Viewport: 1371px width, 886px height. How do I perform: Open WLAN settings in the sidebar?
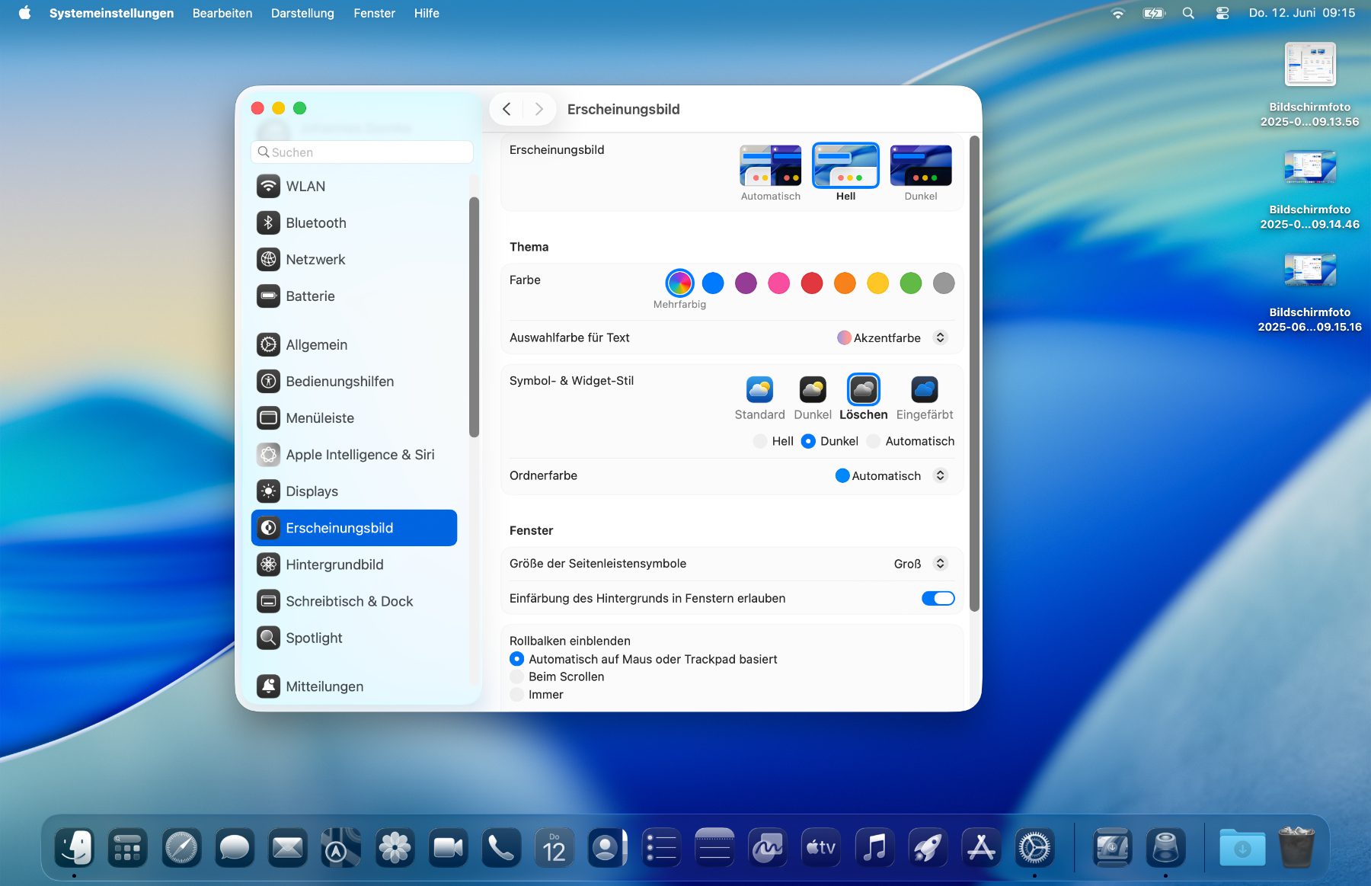pyautogui.click(x=305, y=187)
